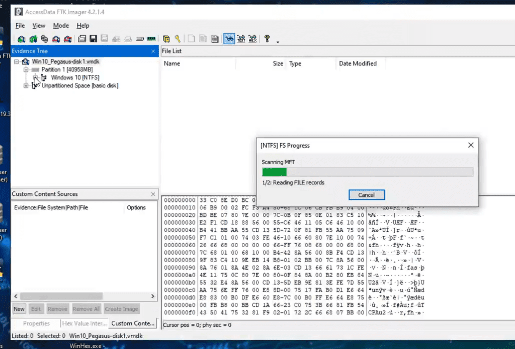Click the Capture Memory icon
515x349 pixels.
(151, 39)
